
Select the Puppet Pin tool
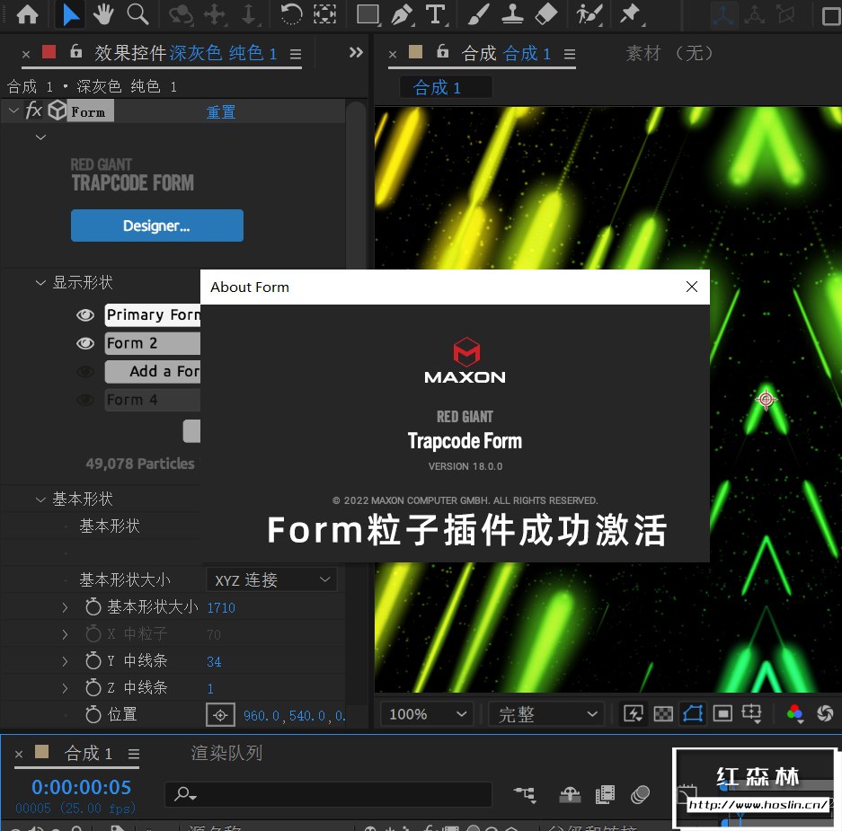click(x=631, y=14)
